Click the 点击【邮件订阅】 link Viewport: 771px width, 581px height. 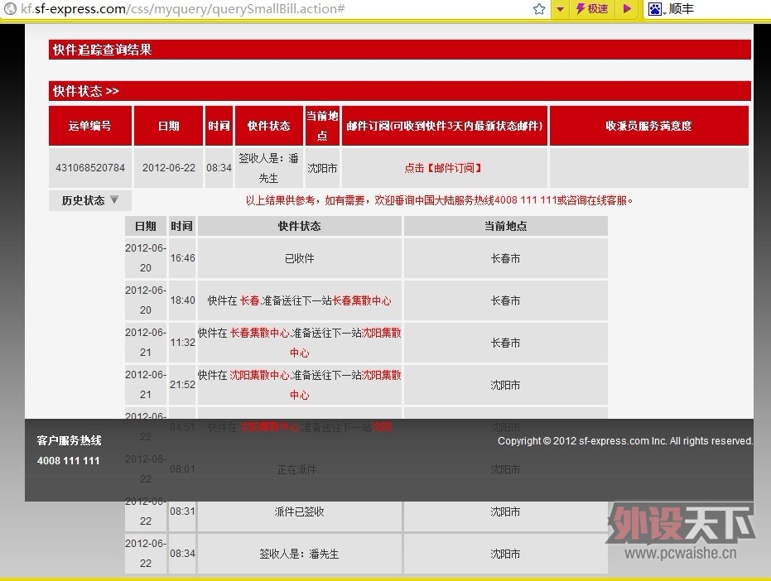(443, 168)
